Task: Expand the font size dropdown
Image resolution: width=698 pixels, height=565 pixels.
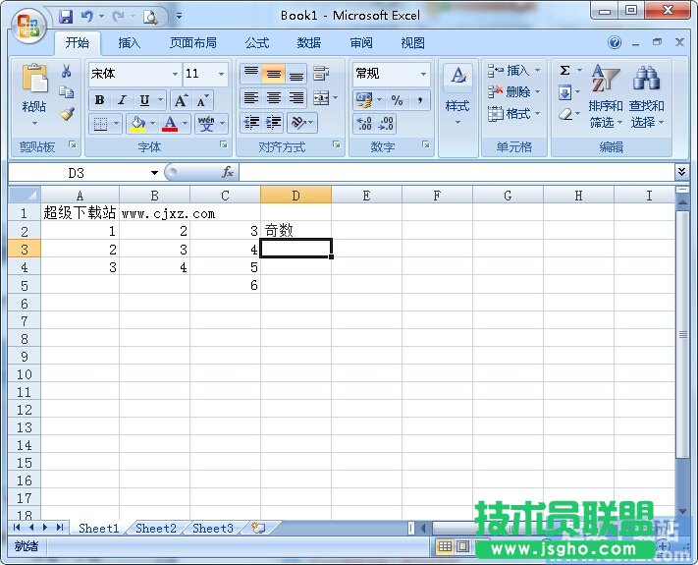Action: click(222, 74)
